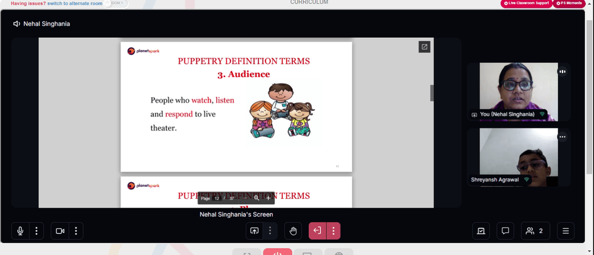Click the word 'respond' on slide

tap(179, 114)
